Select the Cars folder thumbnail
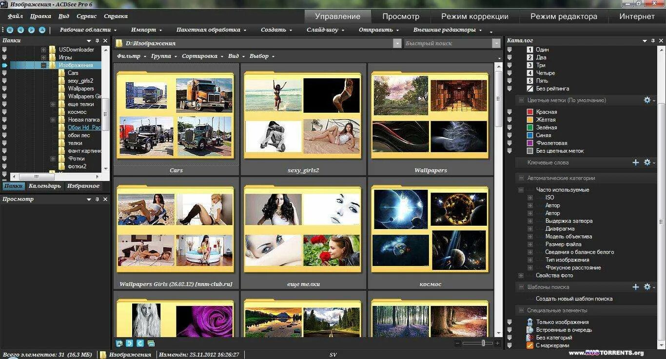 point(176,120)
